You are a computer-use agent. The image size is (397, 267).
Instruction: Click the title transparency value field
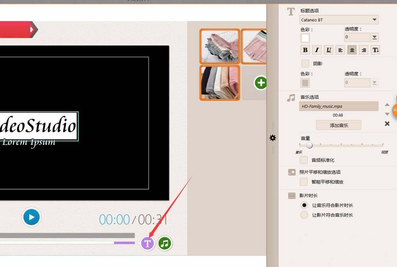(357, 37)
